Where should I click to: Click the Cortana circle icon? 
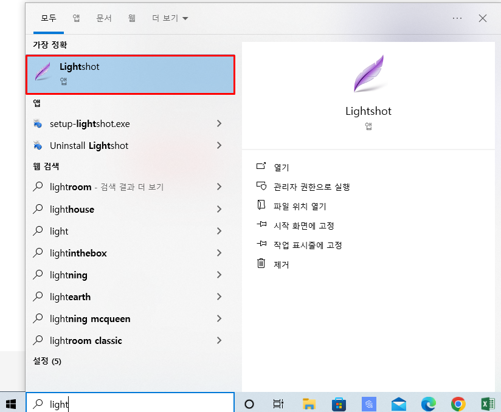(249, 404)
